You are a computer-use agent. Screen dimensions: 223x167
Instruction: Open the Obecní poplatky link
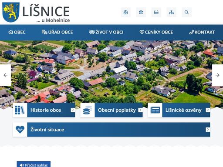click(117, 110)
